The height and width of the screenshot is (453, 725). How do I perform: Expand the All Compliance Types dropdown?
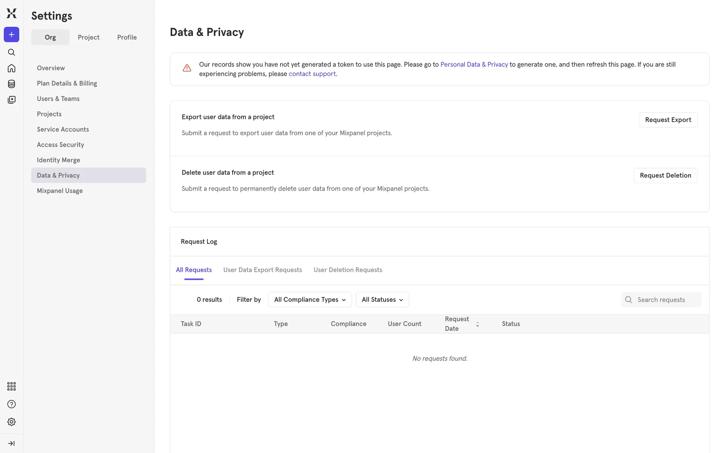pyautogui.click(x=310, y=300)
